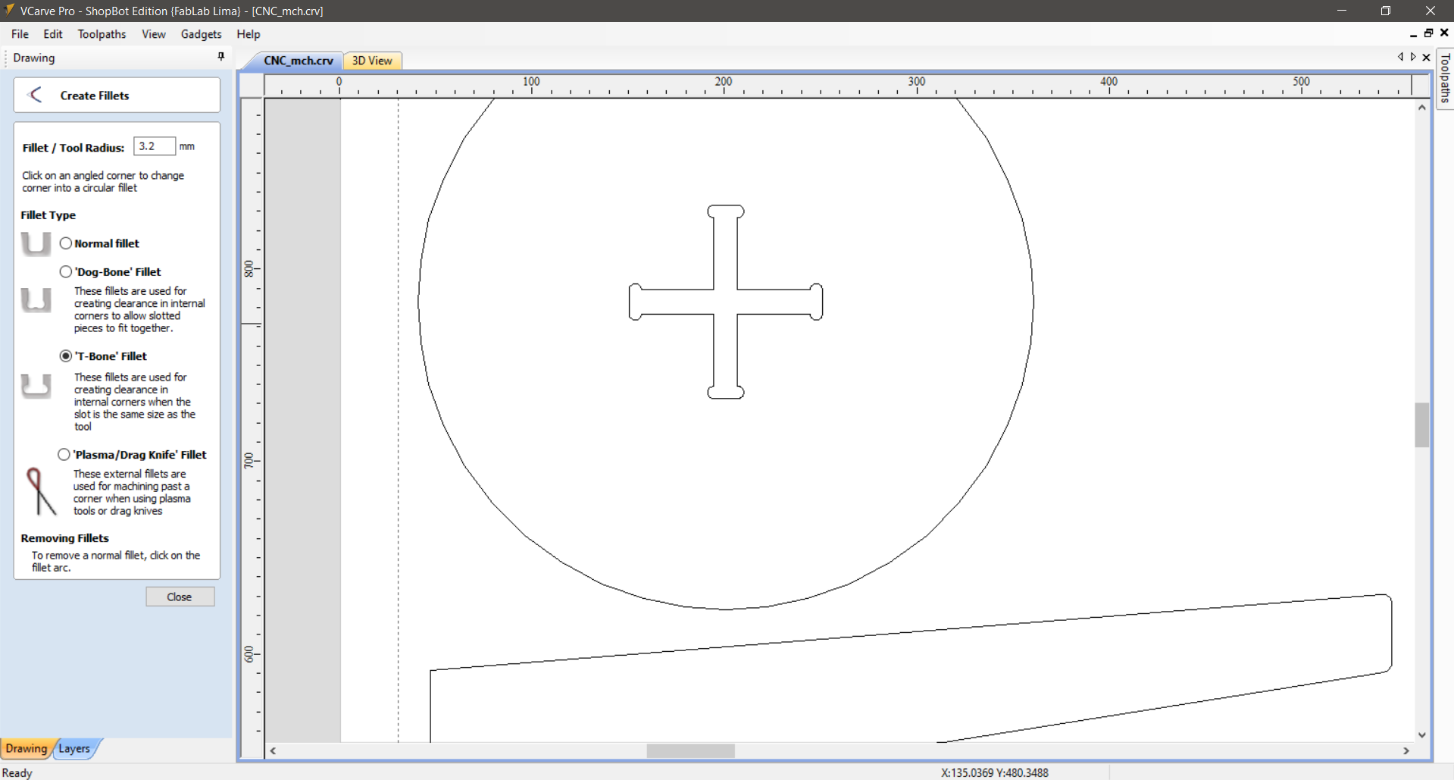
Task: Switch to the Drawing tab at bottom
Action: pyautogui.click(x=26, y=748)
